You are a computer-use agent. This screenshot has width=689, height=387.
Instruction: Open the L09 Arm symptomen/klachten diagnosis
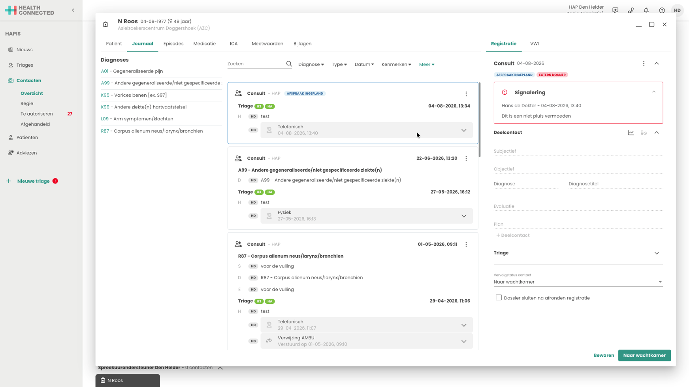tap(137, 119)
